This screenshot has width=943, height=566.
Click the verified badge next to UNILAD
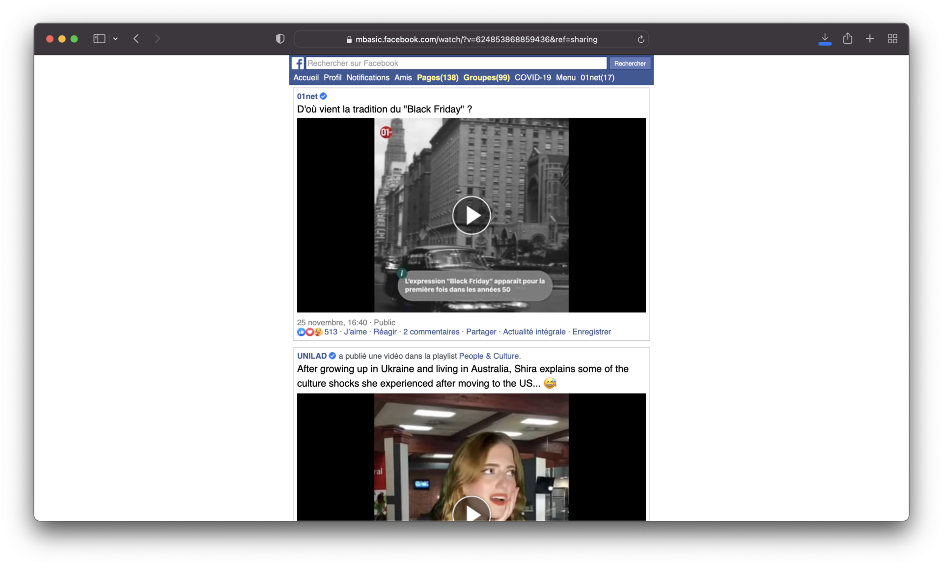coord(333,356)
